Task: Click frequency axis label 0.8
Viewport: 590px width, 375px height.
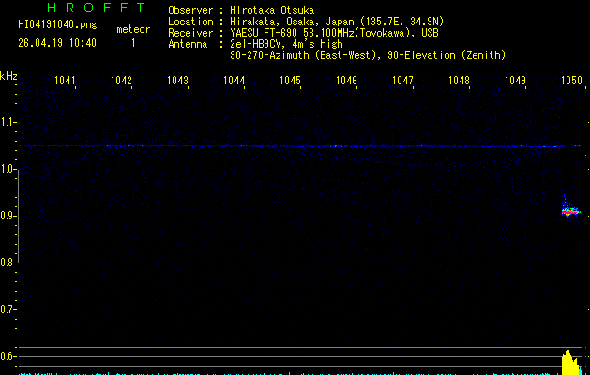Action: coord(8,262)
